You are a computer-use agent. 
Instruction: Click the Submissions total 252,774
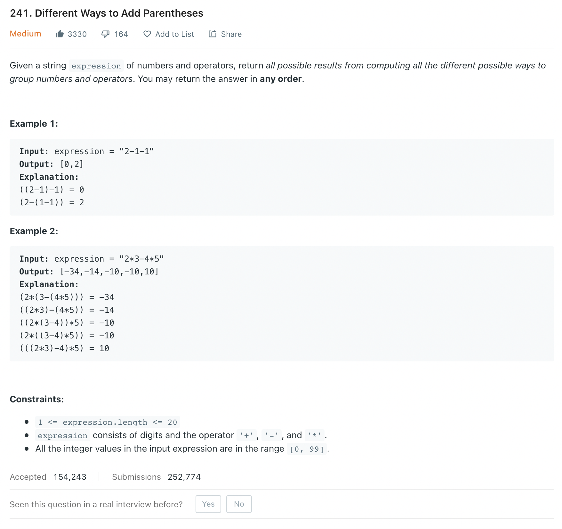tap(184, 477)
